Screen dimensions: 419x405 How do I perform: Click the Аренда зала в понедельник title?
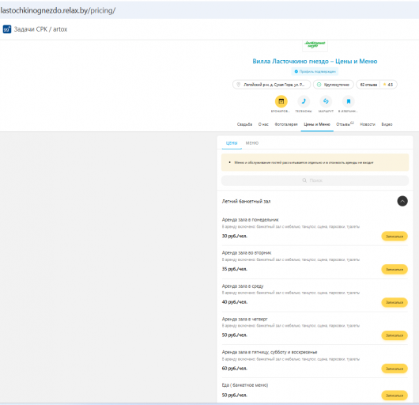(250, 220)
